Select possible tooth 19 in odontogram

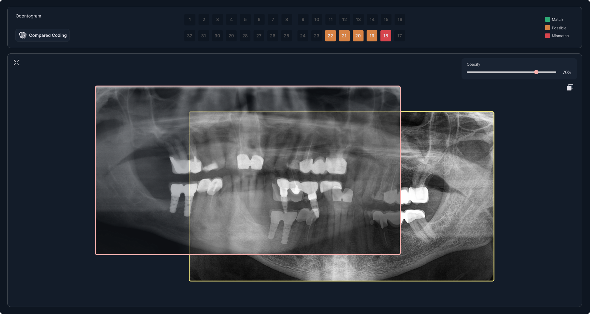click(x=372, y=36)
